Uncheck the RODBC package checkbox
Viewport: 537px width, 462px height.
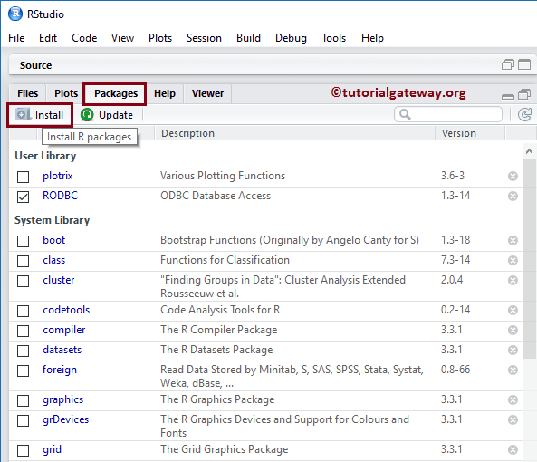(23, 197)
